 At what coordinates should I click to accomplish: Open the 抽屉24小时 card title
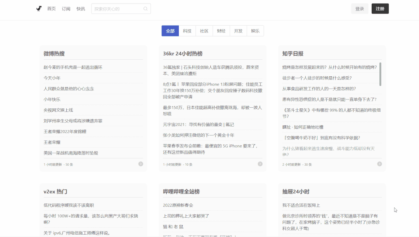coord(296,191)
